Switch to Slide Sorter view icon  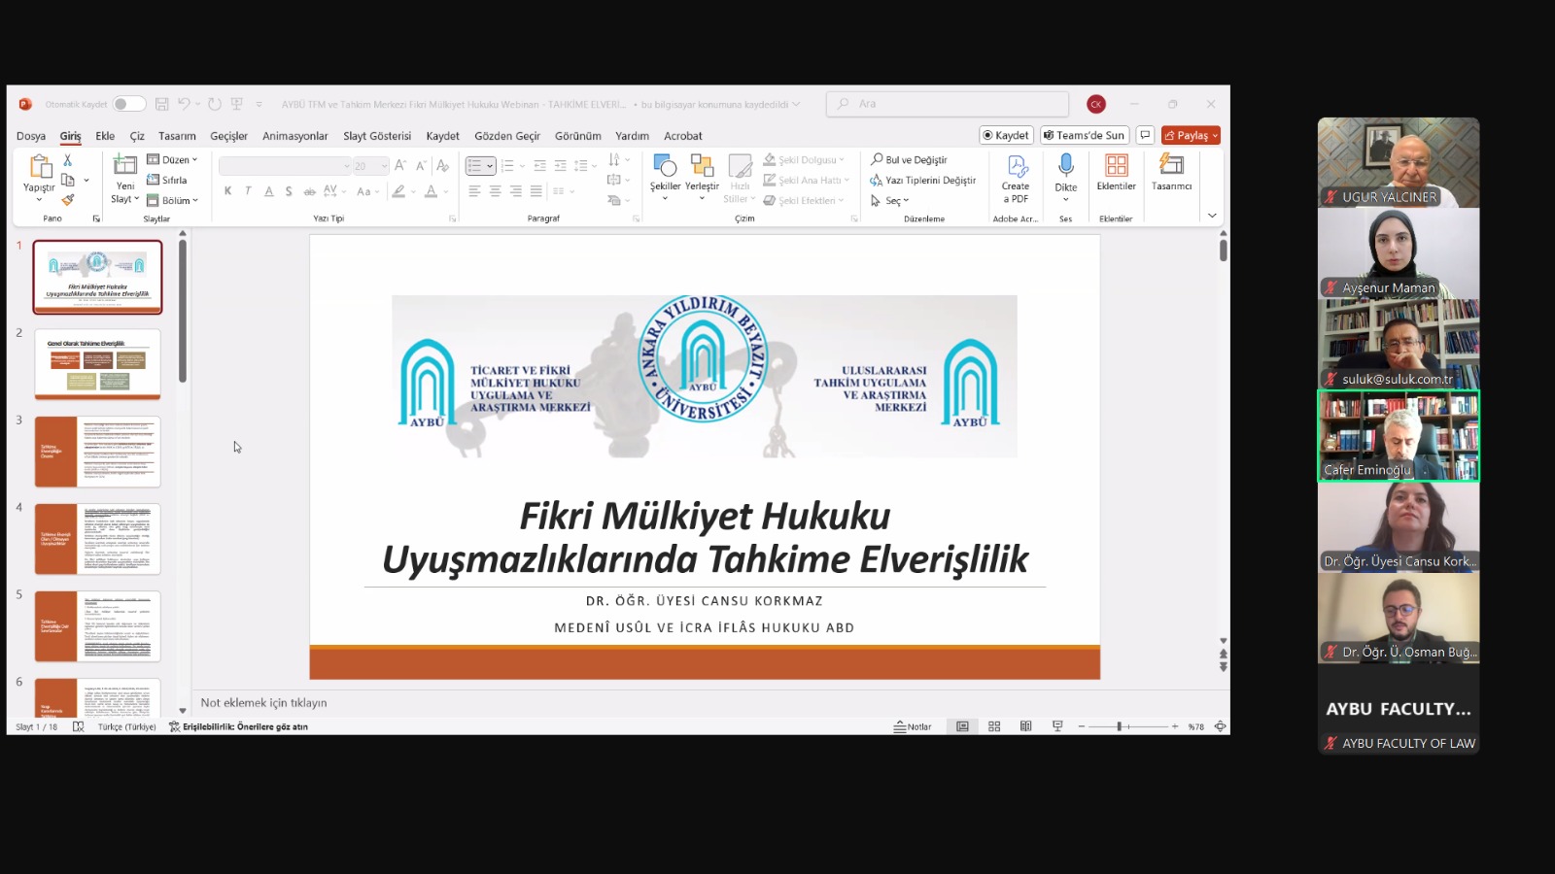pos(994,726)
